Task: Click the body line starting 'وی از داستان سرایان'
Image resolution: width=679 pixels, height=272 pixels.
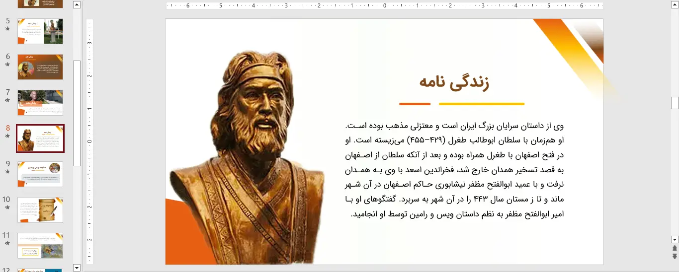Action: [454, 126]
